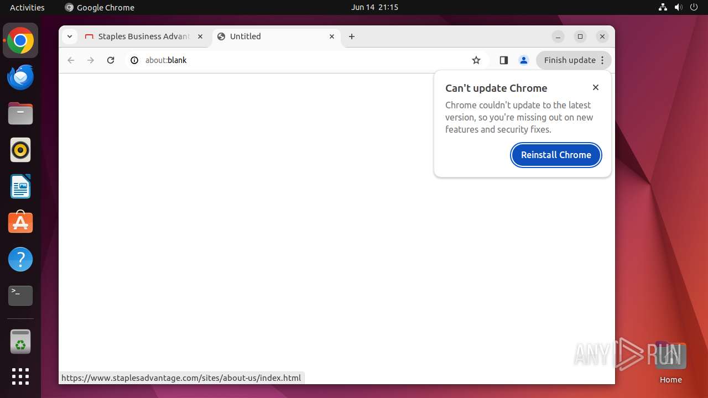The image size is (708, 398).
Task: Open a new tab
Action: pyautogui.click(x=352, y=36)
